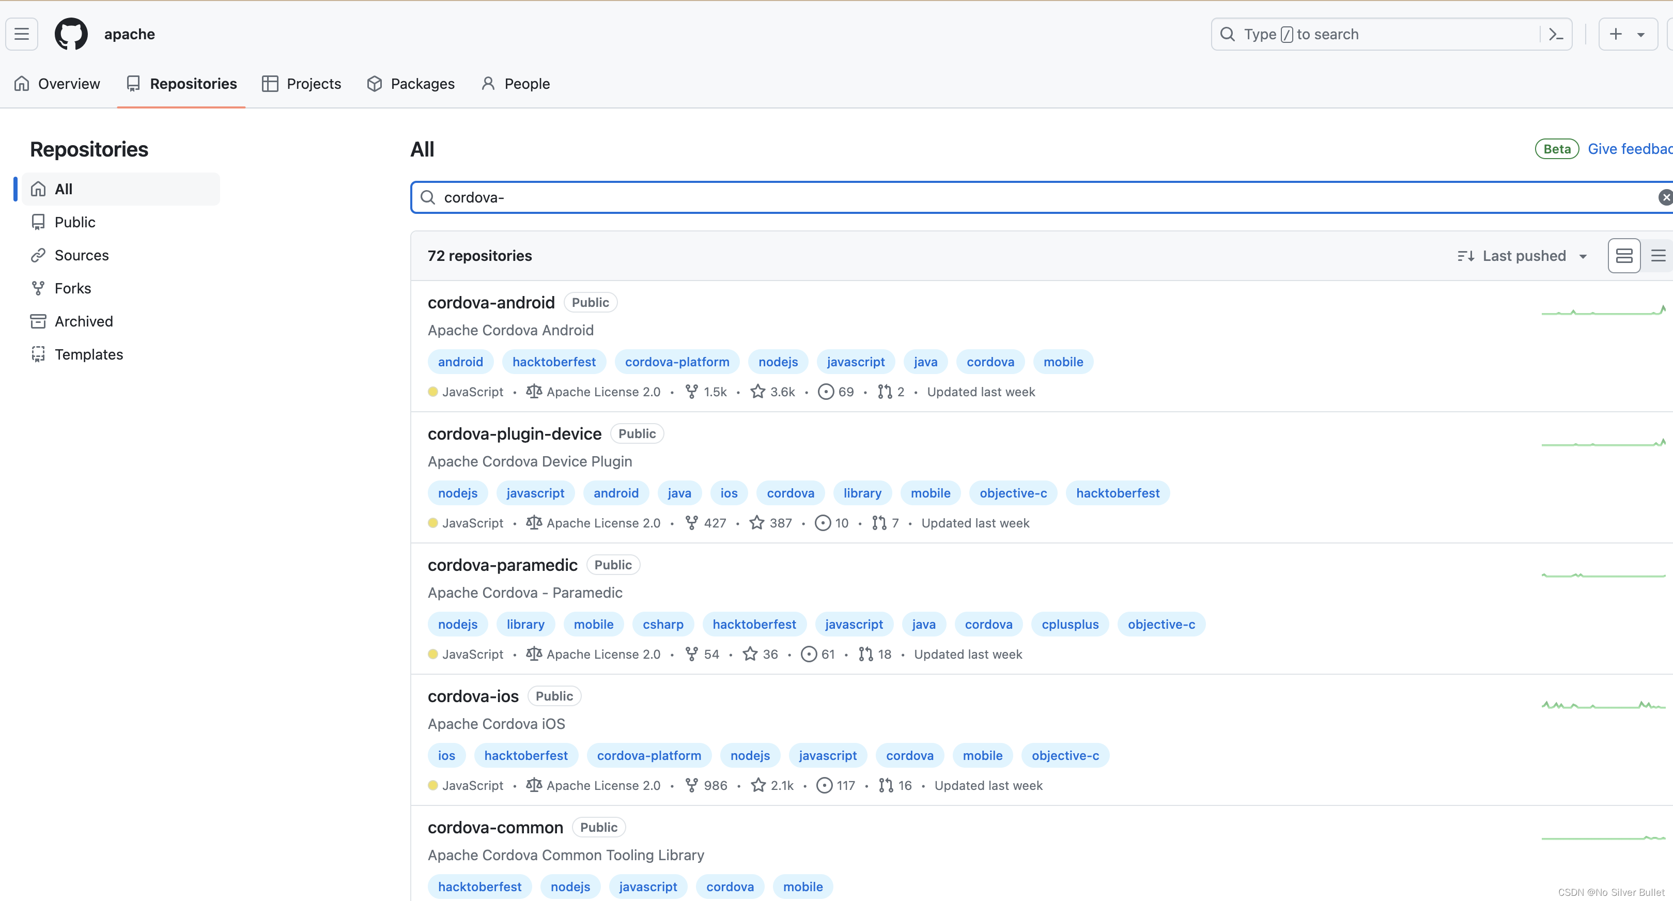Click the Beta label
This screenshot has width=1673, height=901.
pyautogui.click(x=1557, y=149)
